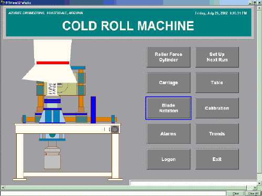Screen dimensions: 262x196
Task: Open the Set Up Next Run screen
Action: (x=217, y=57)
